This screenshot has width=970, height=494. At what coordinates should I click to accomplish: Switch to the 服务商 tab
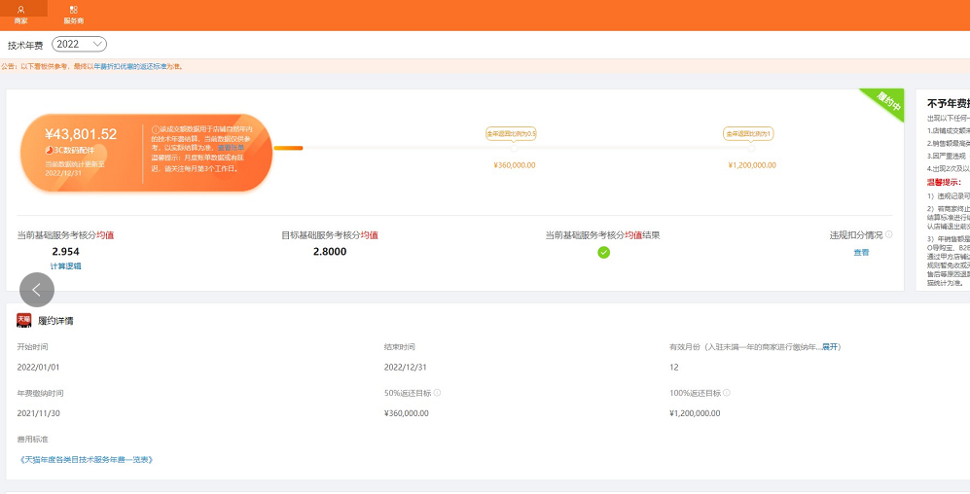coord(73,14)
